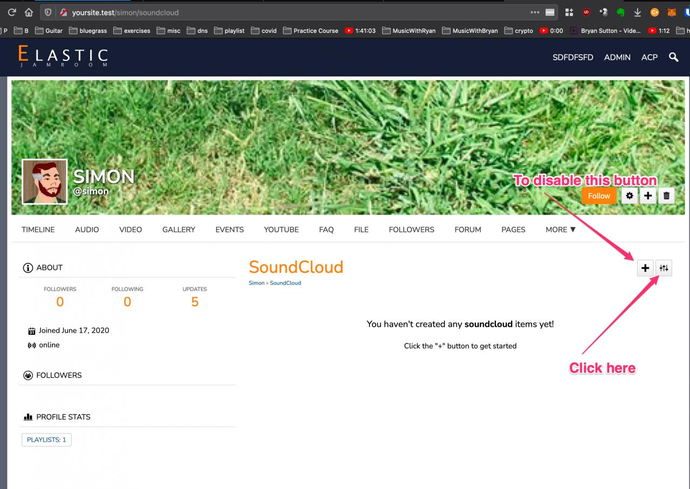Expand the MORE profile menu
Viewport: 690px width, 489px height.
[x=560, y=230]
